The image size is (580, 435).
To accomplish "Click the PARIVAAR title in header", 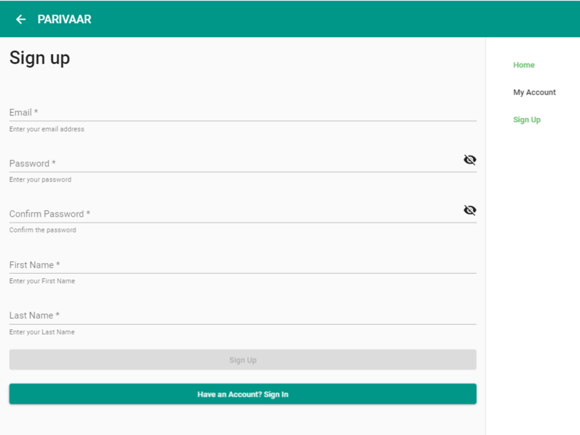I will (64, 19).
